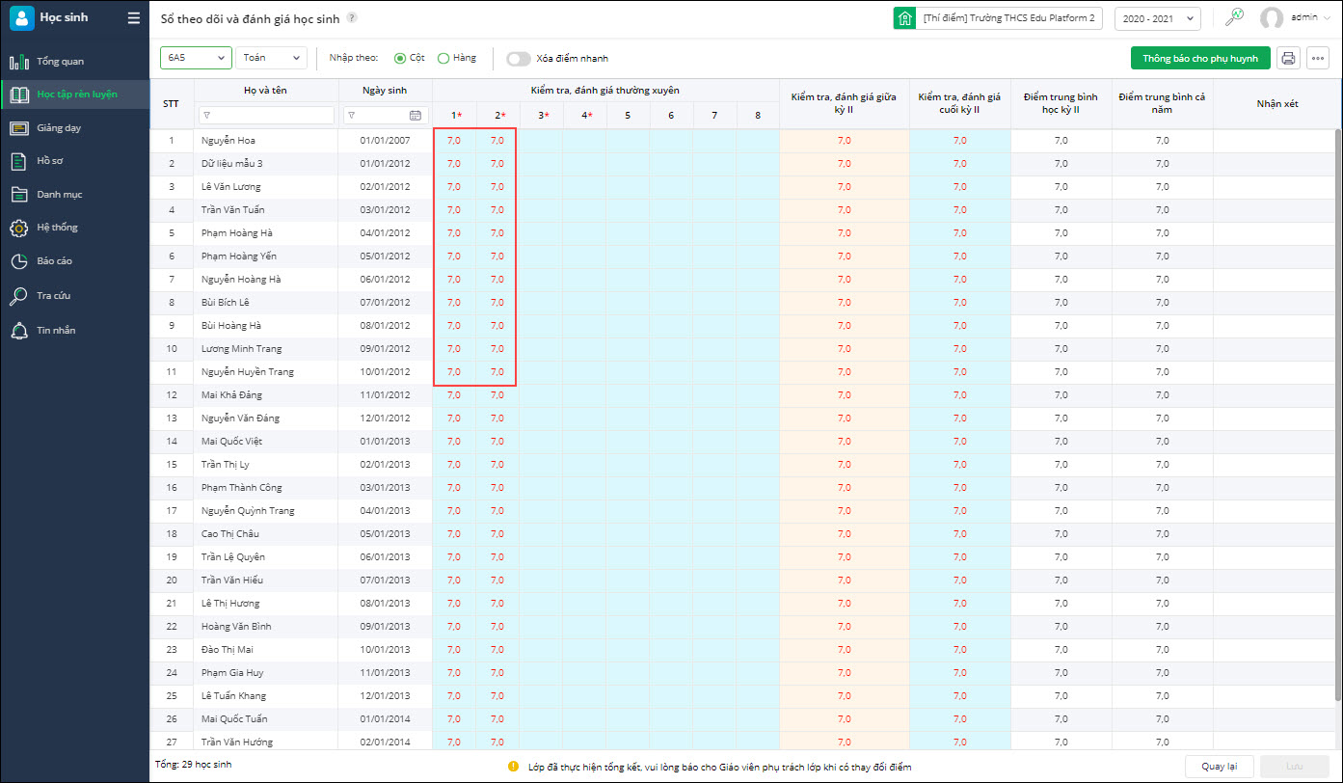This screenshot has width=1343, height=783.
Task: Open Giảng dạy in the sidebar
Action: point(59,127)
